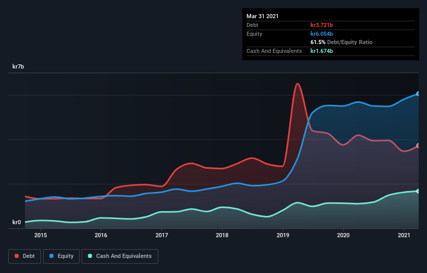Click the kr3.721b debt value
The image size is (427, 273).
[321, 25]
